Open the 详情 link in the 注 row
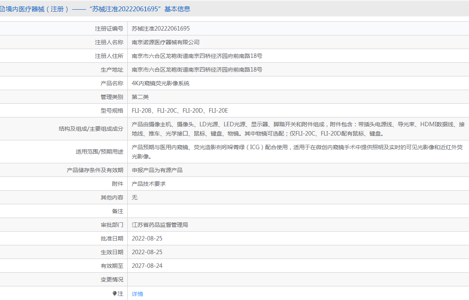This screenshot has width=469, height=300. pyautogui.click(x=137, y=294)
